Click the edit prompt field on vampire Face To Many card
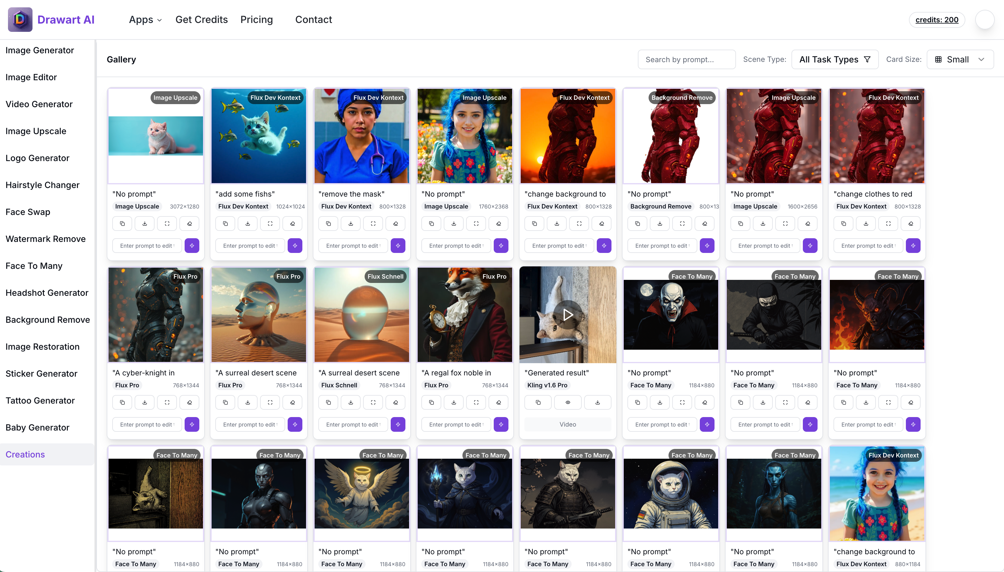 [x=662, y=424]
